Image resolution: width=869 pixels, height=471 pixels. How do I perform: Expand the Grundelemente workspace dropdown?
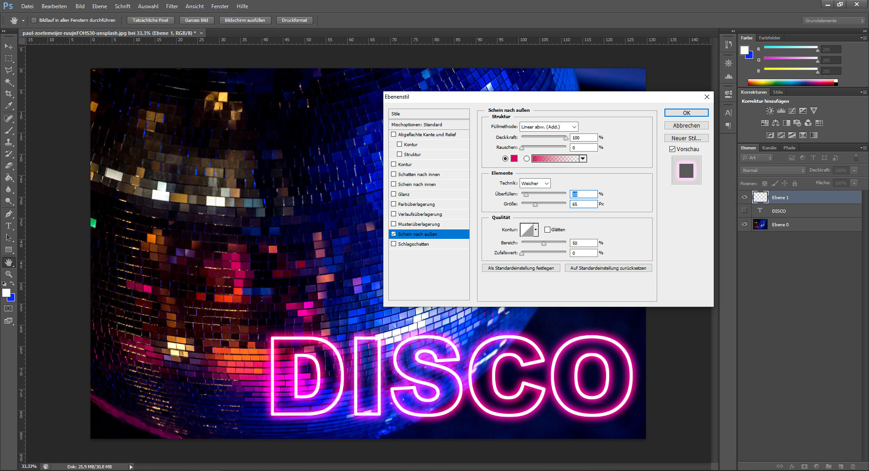tap(834, 21)
